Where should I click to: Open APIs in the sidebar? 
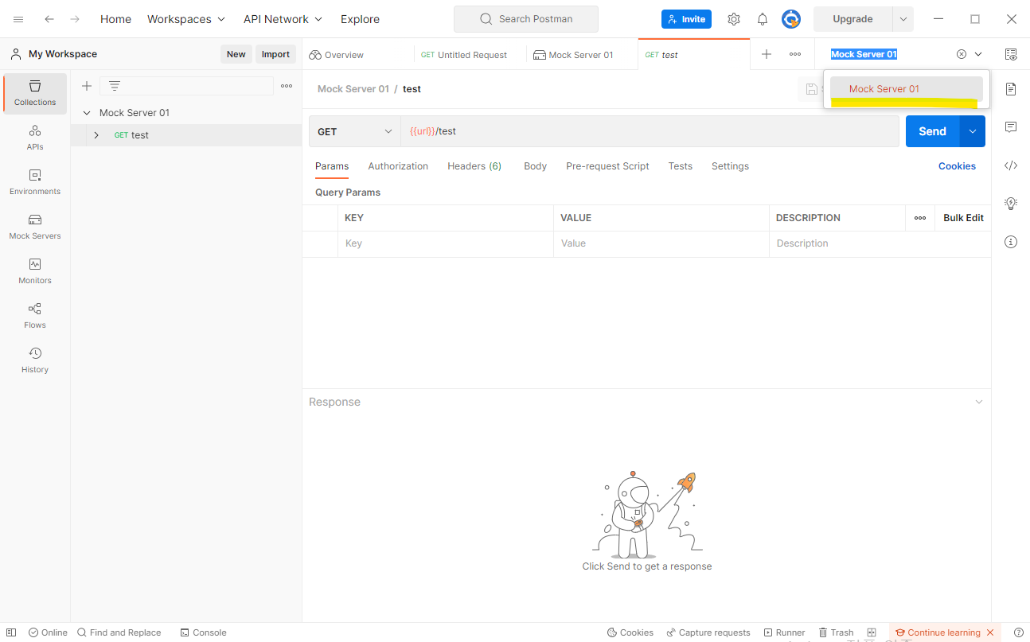pyautogui.click(x=35, y=138)
